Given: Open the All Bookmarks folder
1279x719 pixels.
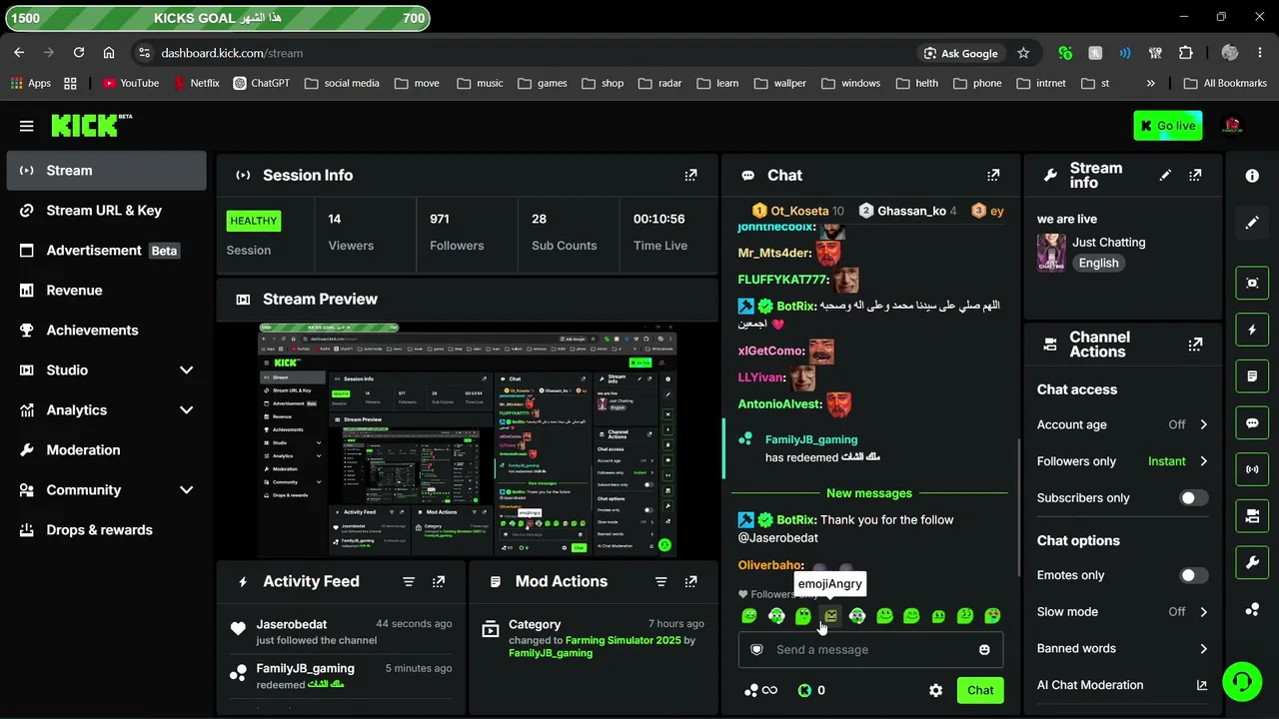Looking at the screenshot, I should coord(1224,83).
